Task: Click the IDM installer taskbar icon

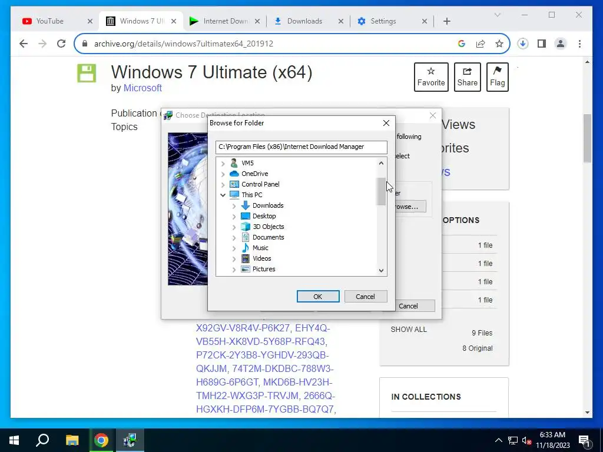Action: click(x=130, y=440)
